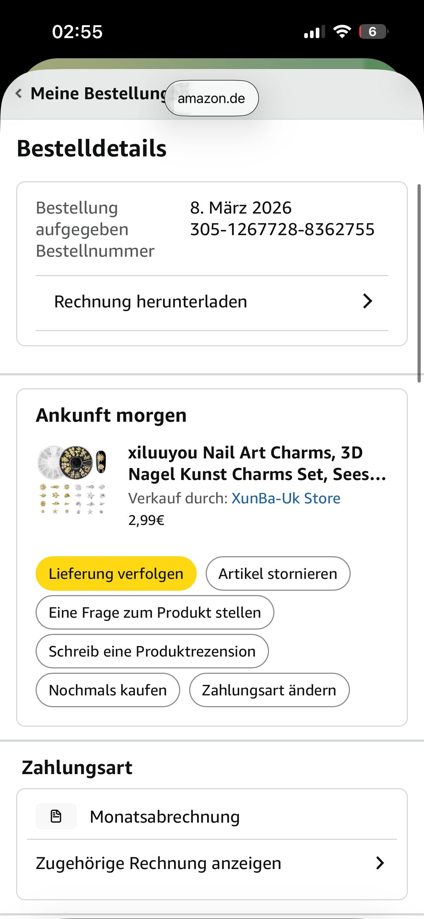The image size is (424, 919).
Task: Tap the battery indicator icon
Action: tap(373, 32)
